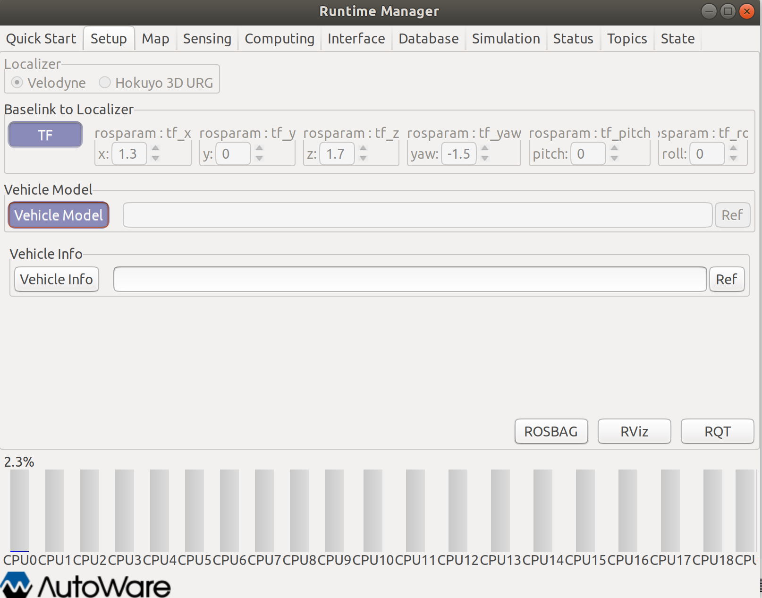Switch to the Simulation tab
Image resolution: width=762 pixels, height=598 pixels.
click(x=506, y=39)
